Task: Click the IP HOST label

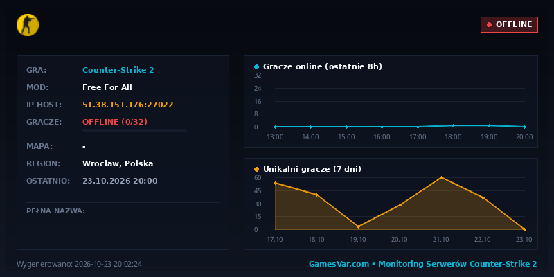Action: click(x=44, y=105)
